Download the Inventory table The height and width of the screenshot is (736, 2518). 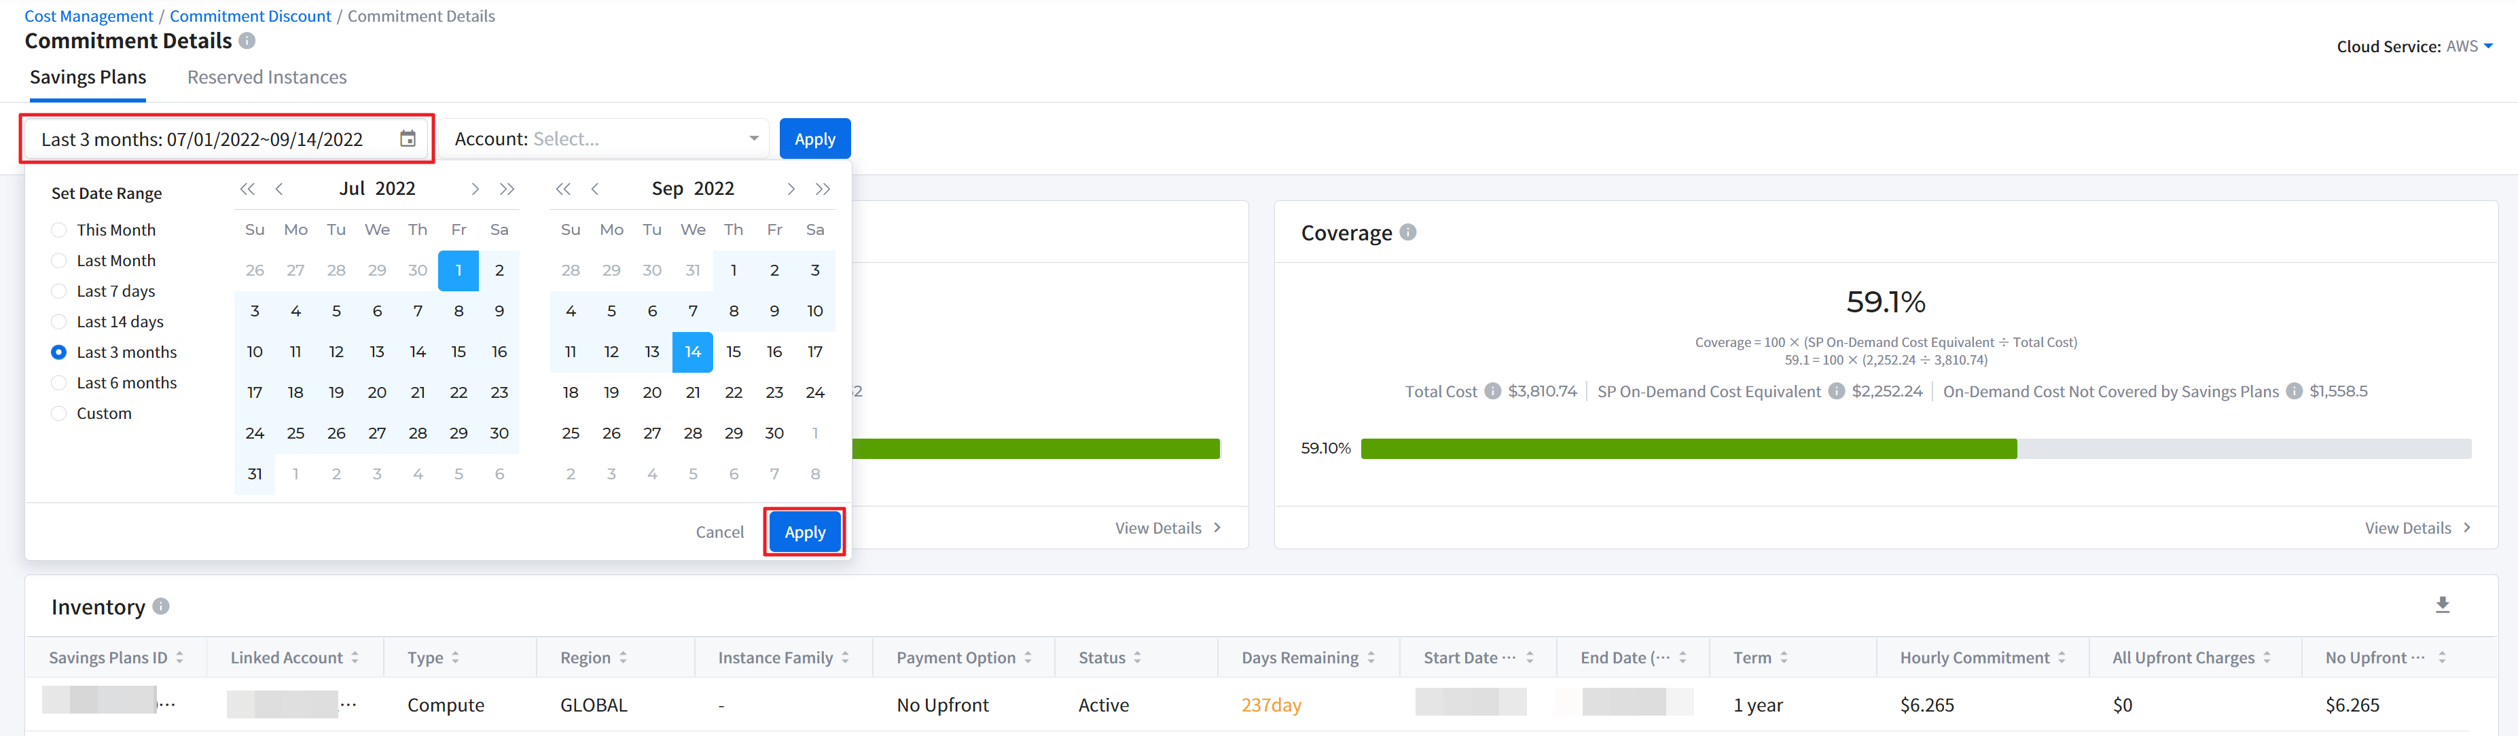[x=2442, y=605]
